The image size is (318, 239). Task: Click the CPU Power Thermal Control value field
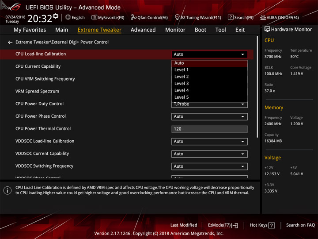(209, 129)
